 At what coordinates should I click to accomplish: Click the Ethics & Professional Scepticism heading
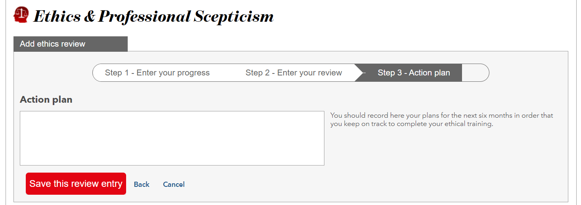point(153,17)
